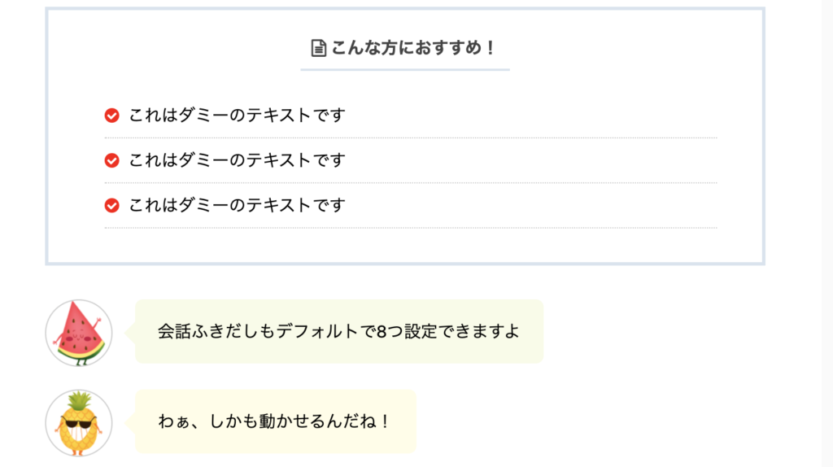Click the pointer tail of the watermelon speech bubble

tap(130, 333)
